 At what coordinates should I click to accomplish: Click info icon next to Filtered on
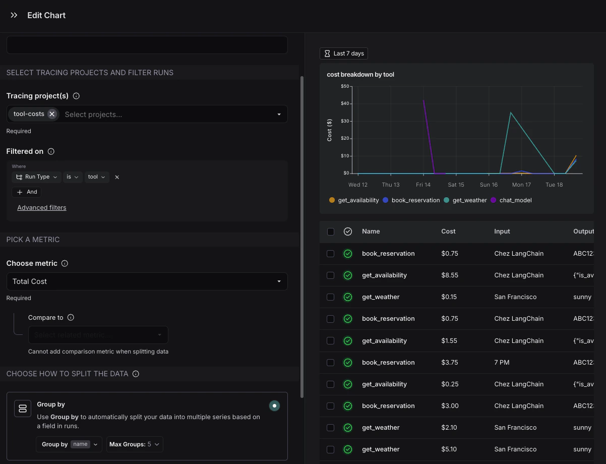coord(51,151)
